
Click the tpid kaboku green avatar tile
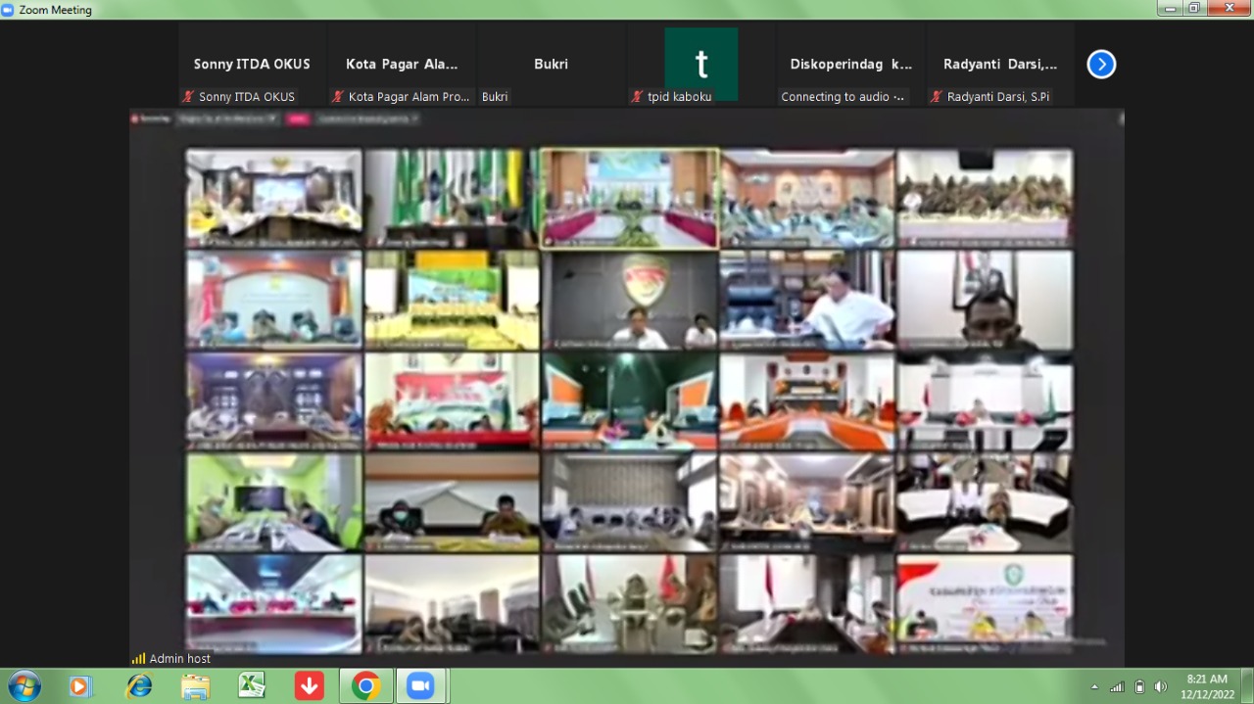tap(700, 63)
